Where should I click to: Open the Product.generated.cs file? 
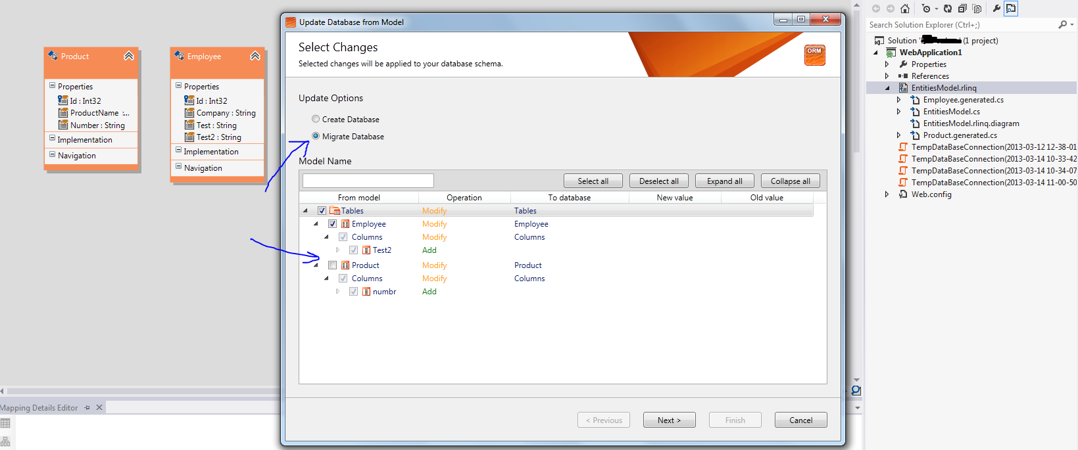tap(960, 135)
